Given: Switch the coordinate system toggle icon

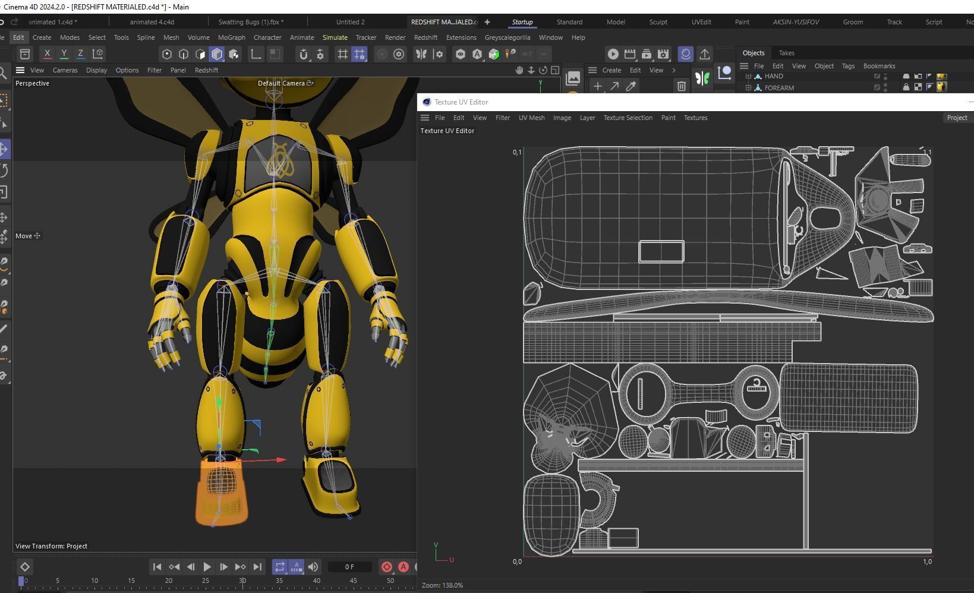Looking at the screenshot, I should [98, 54].
